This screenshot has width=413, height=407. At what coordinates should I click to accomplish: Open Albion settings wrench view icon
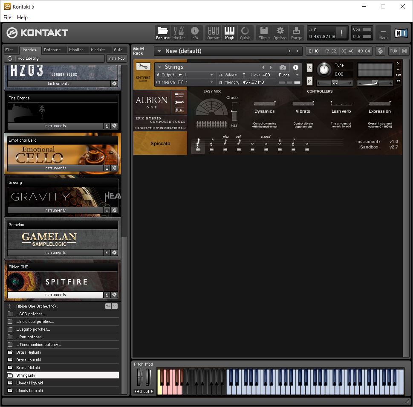coord(179,102)
